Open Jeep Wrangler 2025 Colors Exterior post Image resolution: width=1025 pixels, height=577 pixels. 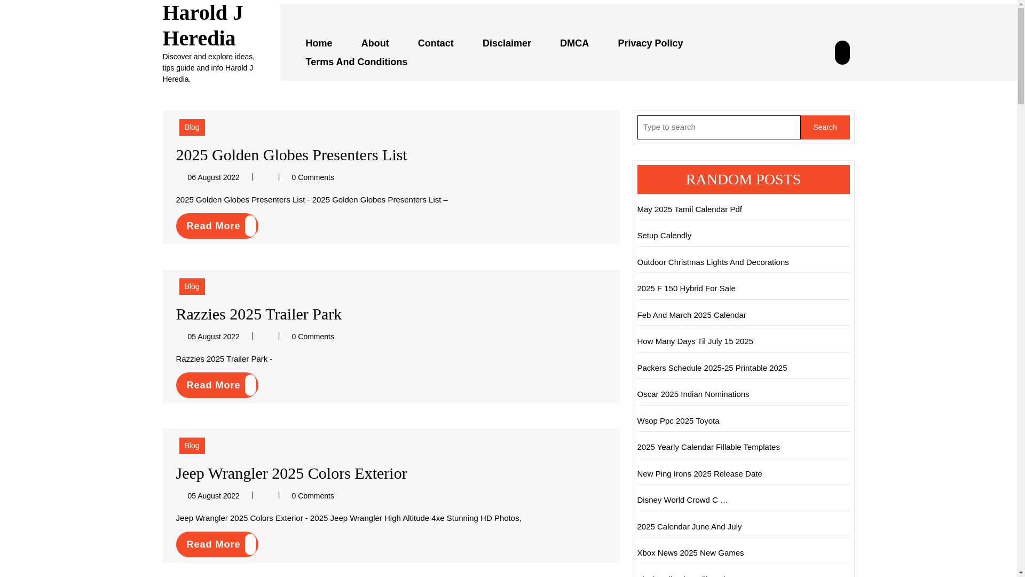click(291, 473)
